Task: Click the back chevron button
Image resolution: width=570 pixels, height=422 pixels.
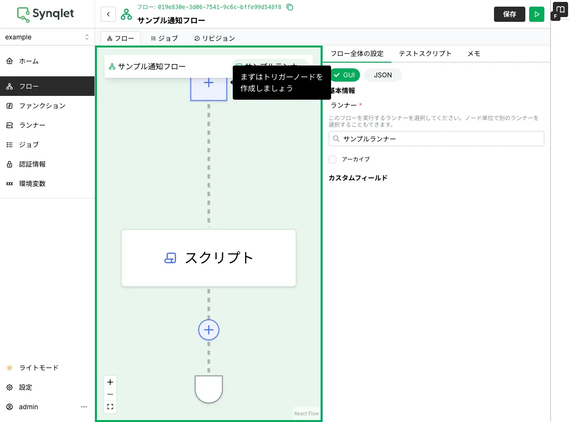Action: (108, 14)
